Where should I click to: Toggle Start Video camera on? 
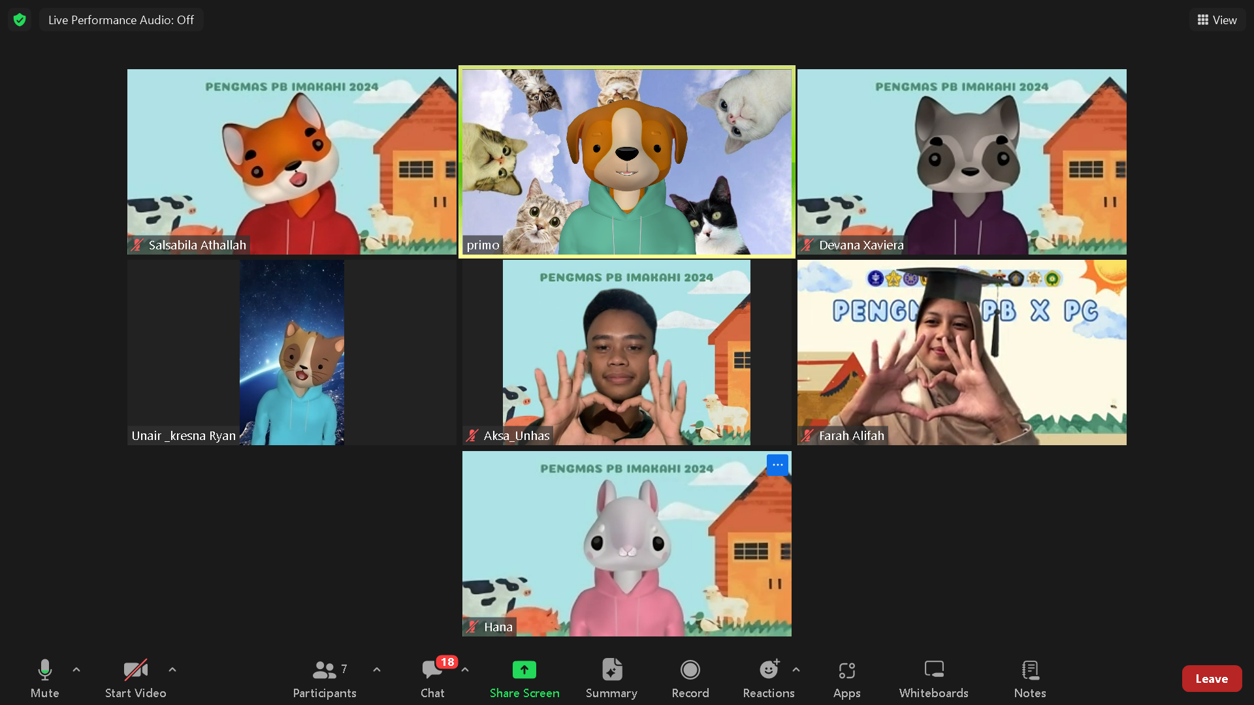135,678
